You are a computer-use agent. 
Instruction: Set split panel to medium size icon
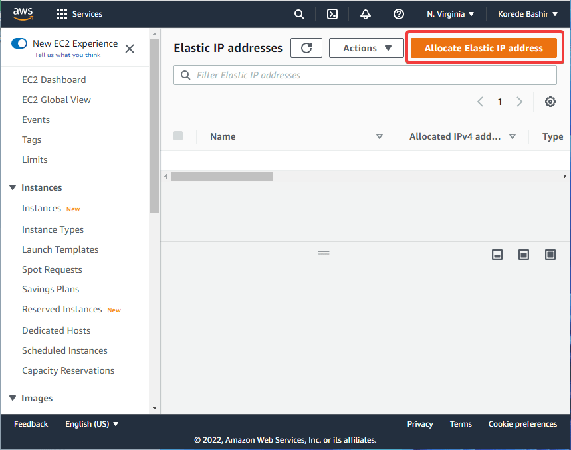(524, 255)
